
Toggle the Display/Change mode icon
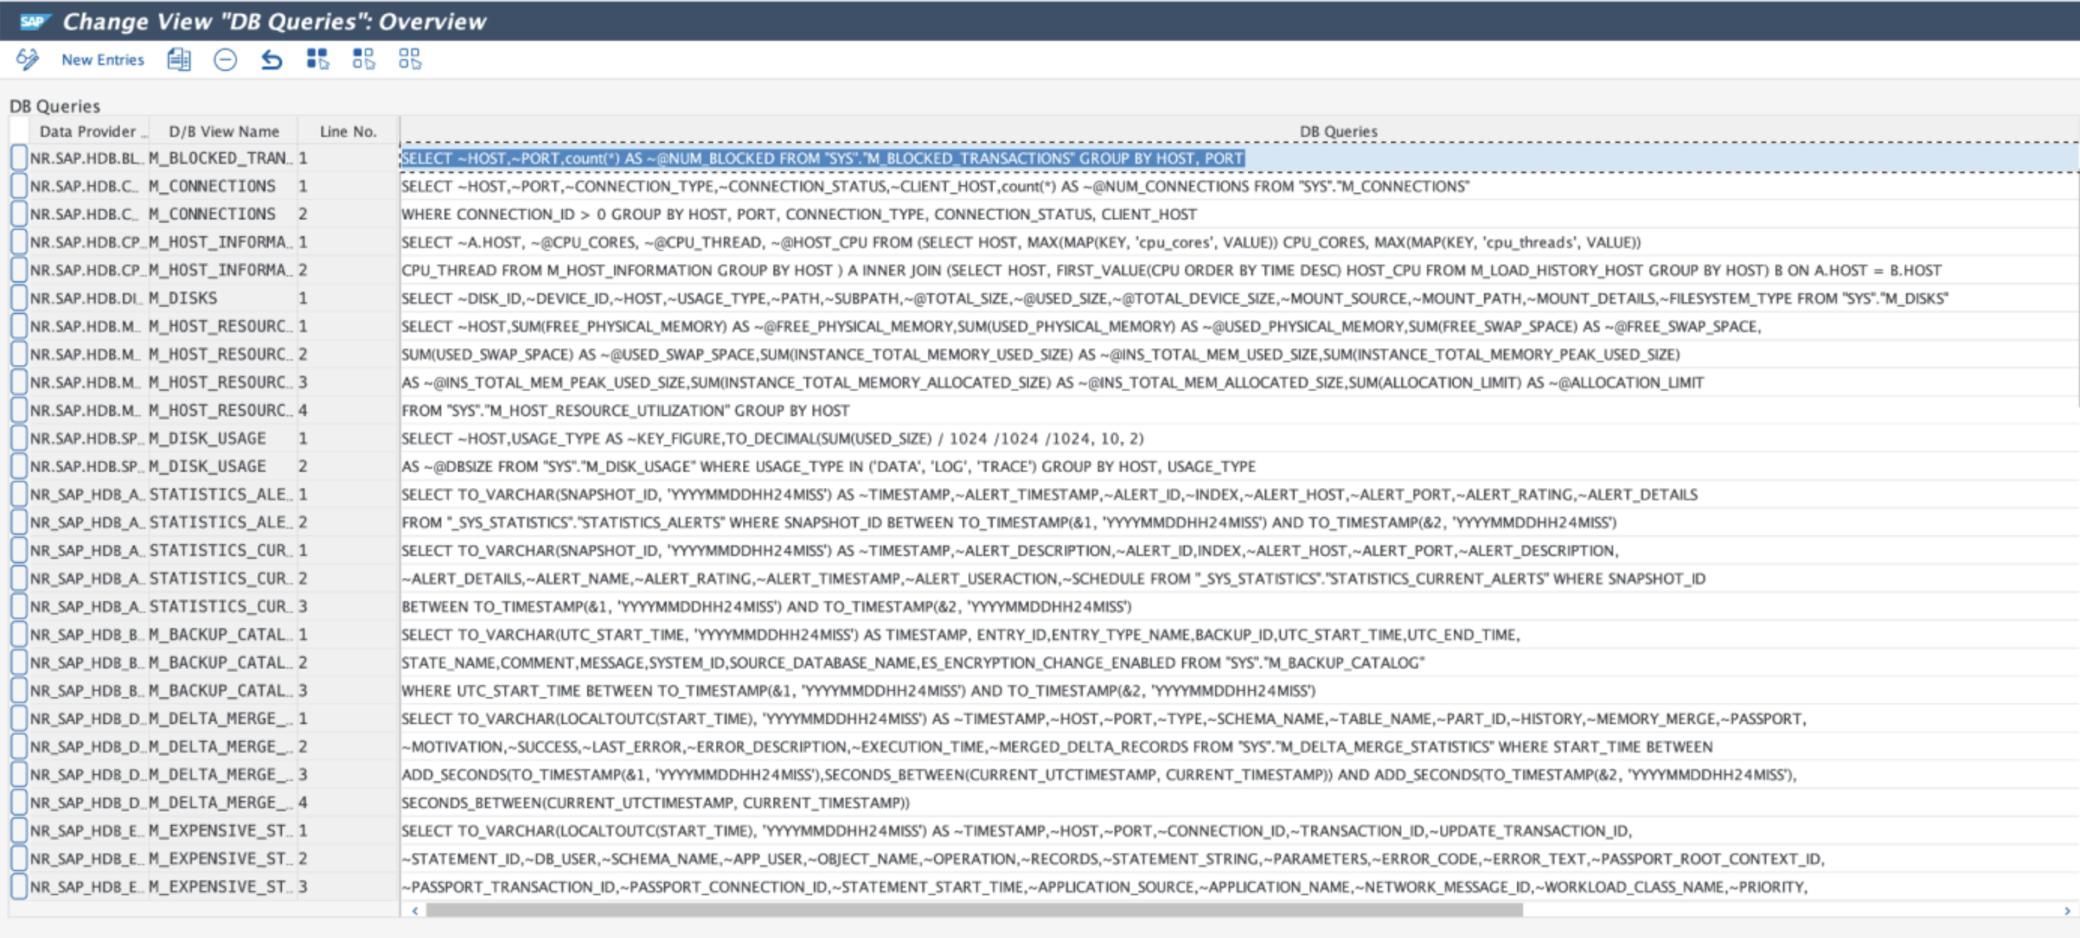pos(27,58)
